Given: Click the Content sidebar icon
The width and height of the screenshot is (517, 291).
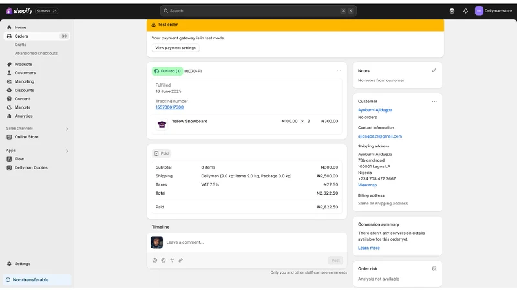Looking at the screenshot, I should click(x=9, y=99).
